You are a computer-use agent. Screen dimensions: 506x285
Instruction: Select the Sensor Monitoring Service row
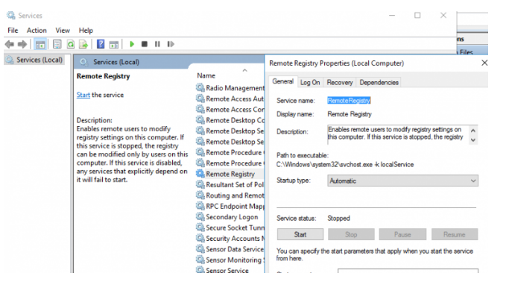click(x=230, y=260)
